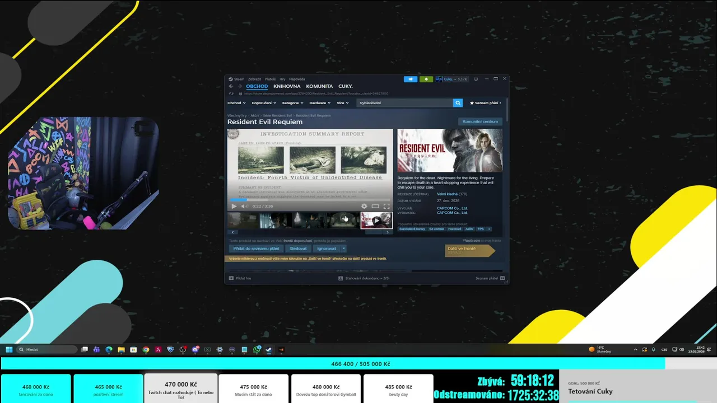717x403 pixels.
Task: Expand the Hardware dropdown
Action: point(319,103)
